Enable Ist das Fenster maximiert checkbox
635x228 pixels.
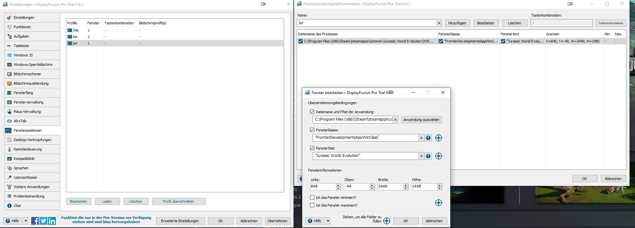pos(312,205)
